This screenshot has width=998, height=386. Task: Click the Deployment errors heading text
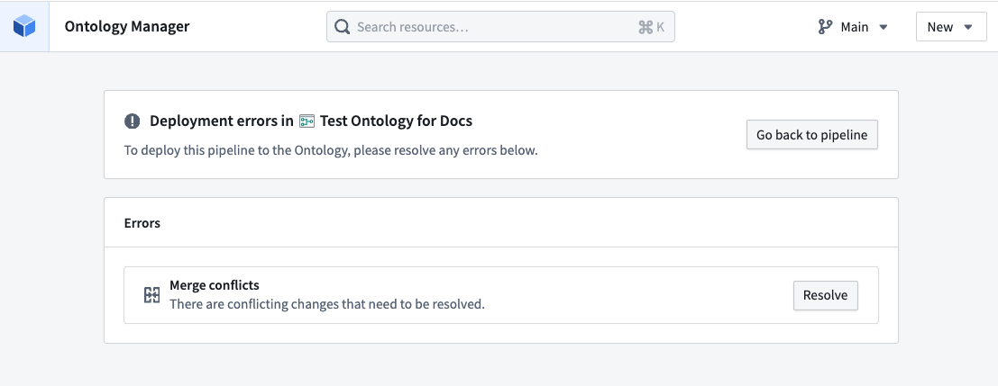pos(222,121)
